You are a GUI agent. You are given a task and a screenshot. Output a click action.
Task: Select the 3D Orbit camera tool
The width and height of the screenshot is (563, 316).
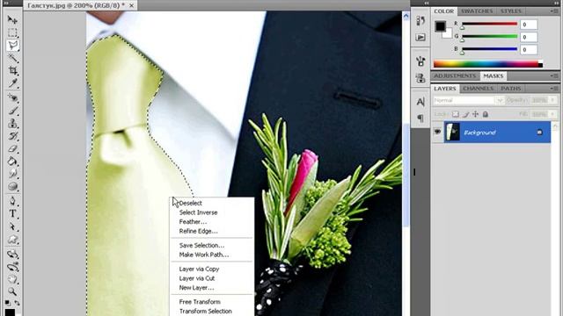coord(12,267)
